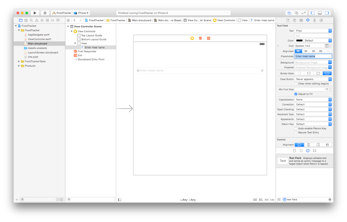
Task: Enable Auto-enable Return Key
Action: (296, 128)
